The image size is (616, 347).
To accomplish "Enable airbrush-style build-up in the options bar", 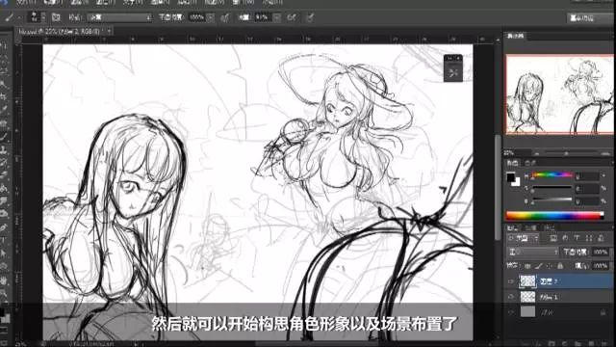I will 292,17.
